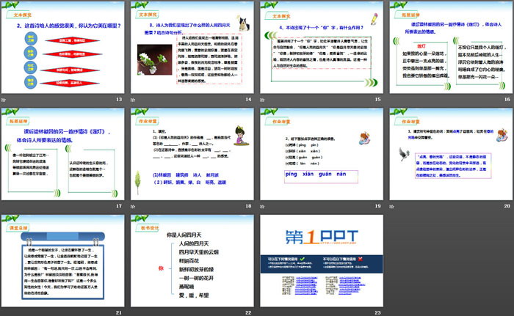Click slide number 21 label
Viewport: 514px width, 316px height.
click(119, 313)
